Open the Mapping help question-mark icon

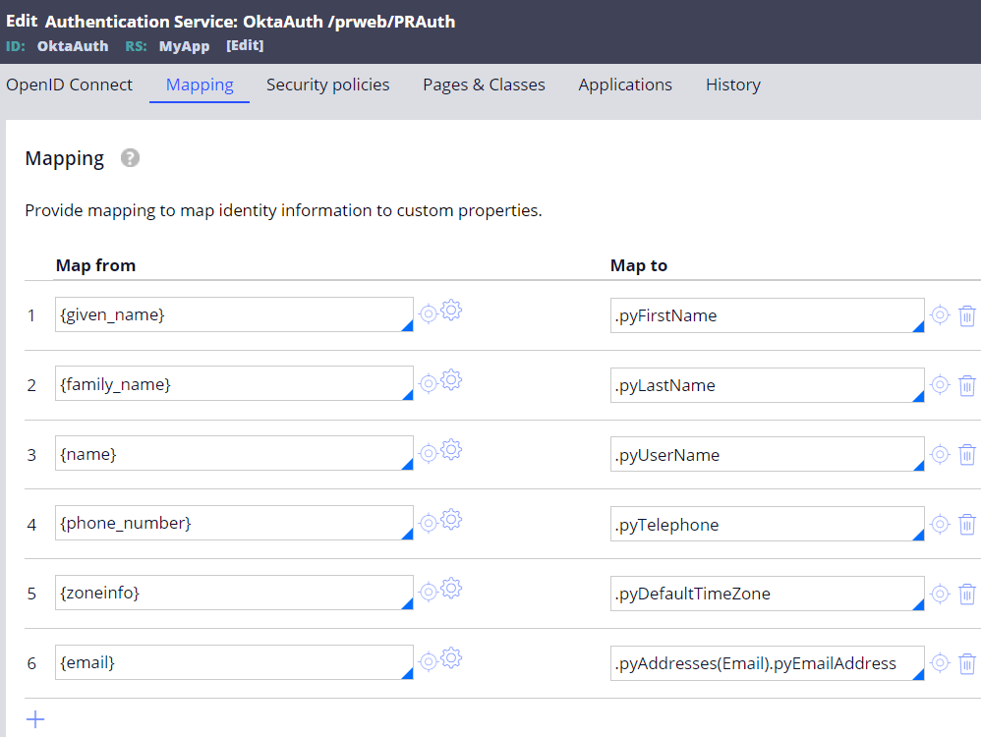click(130, 158)
